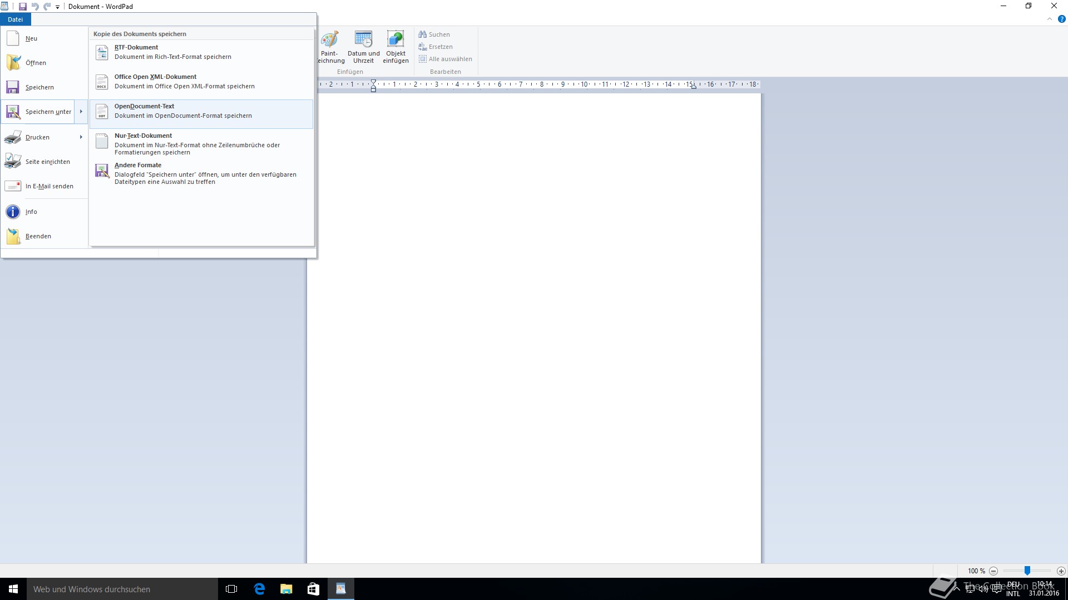Click the Speichern floppy disk icon
This screenshot has width=1068, height=600.
click(13, 87)
